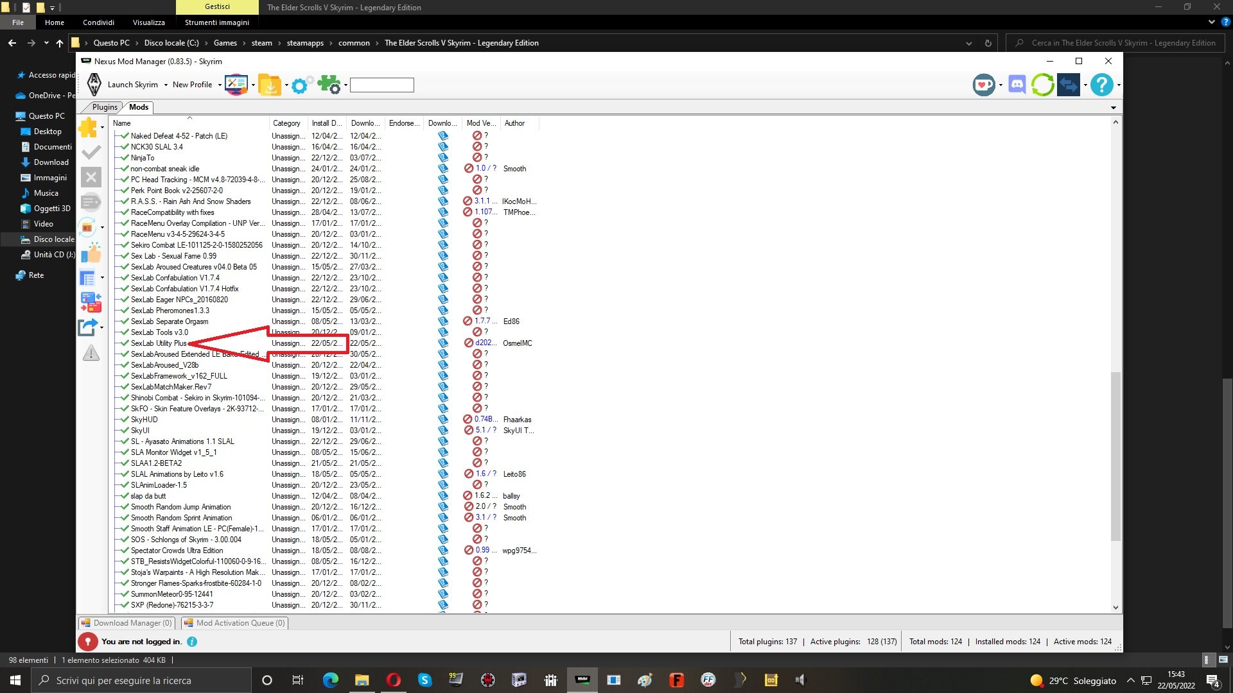
Task: Open the Explorer recent locations dropdown arrow
Action: click(x=46, y=43)
